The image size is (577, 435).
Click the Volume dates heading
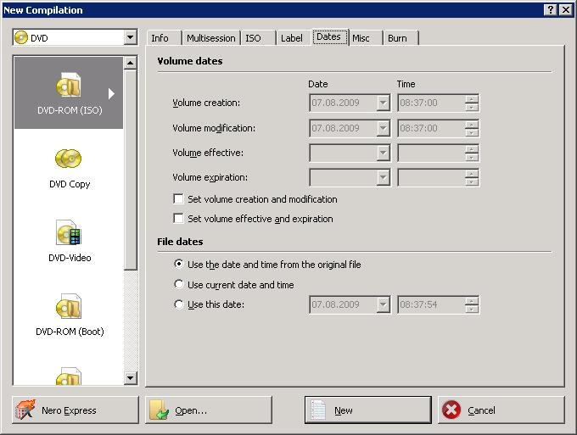click(190, 61)
